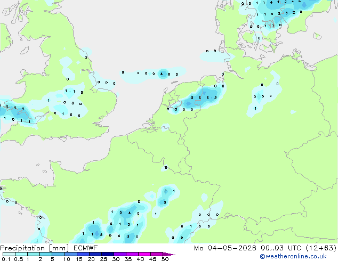This screenshot has height=261, width=338.
Task: Pick the legend swatch between 10 and 15
Action: (x=71, y=254)
